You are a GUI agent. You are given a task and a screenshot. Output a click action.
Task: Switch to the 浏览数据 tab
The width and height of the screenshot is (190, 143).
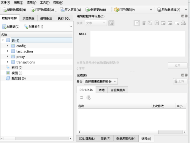tap(28, 18)
